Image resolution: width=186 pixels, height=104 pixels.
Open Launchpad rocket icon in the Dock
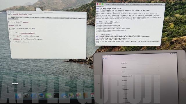coord(26,96)
